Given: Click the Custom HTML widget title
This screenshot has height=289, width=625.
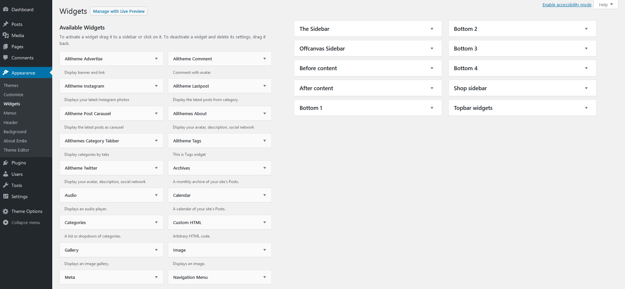Looking at the screenshot, I should coord(187,222).
